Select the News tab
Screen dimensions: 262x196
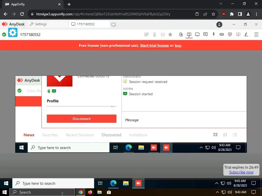pos(29,135)
